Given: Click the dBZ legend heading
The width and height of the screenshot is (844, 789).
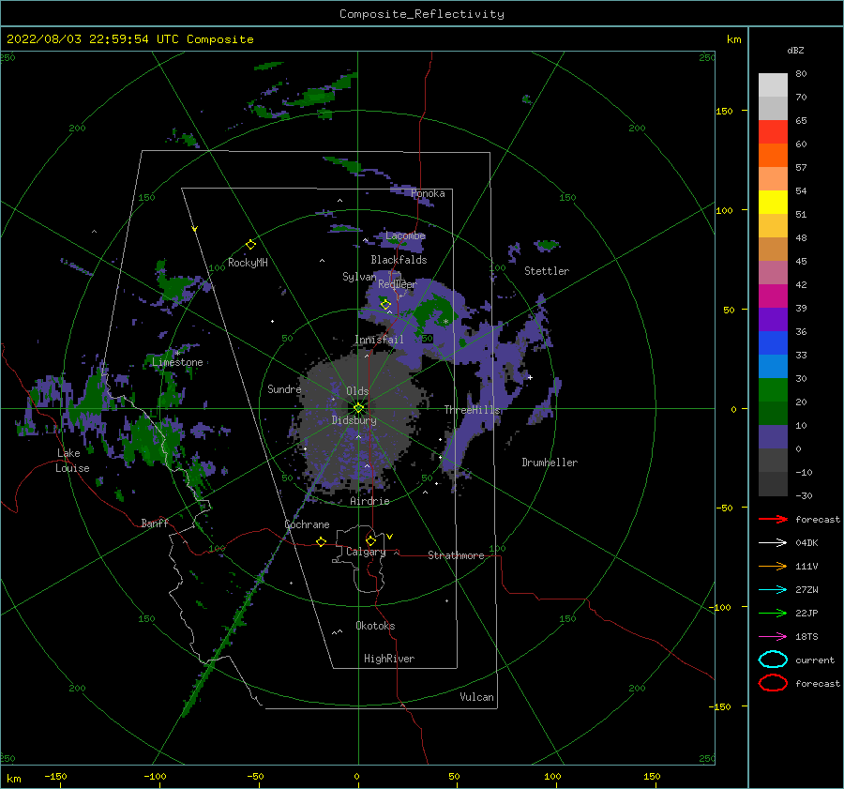Looking at the screenshot, I should tap(795, 50).
